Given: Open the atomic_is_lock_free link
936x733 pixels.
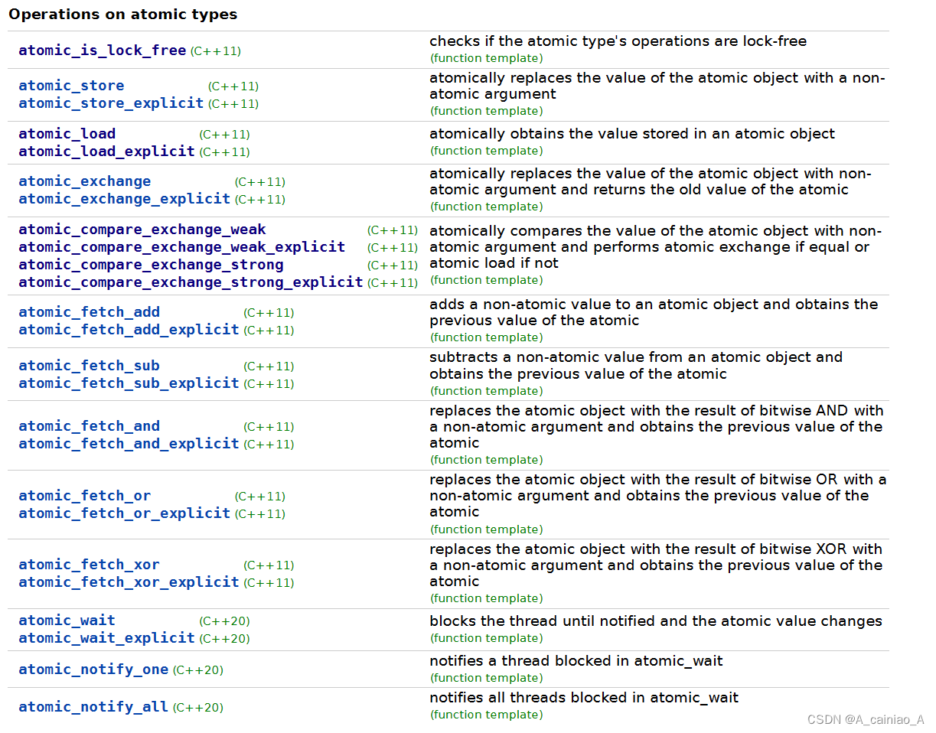Looking at the screenshot, I should coord(103,50).
